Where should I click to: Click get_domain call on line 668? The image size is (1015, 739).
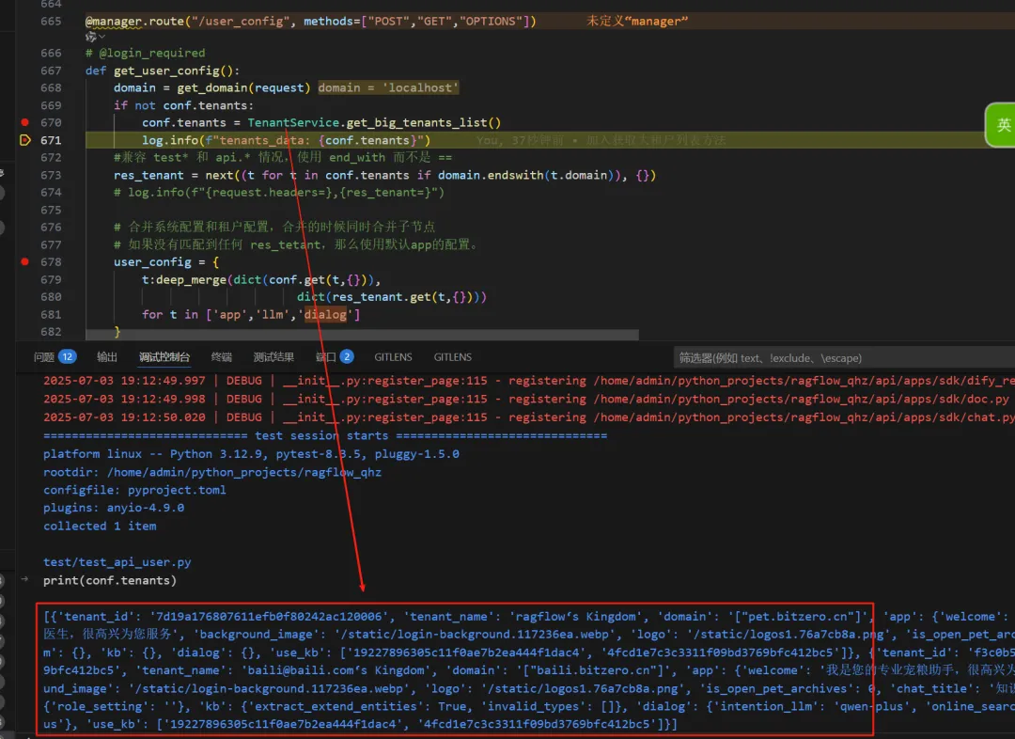(212, 87)
